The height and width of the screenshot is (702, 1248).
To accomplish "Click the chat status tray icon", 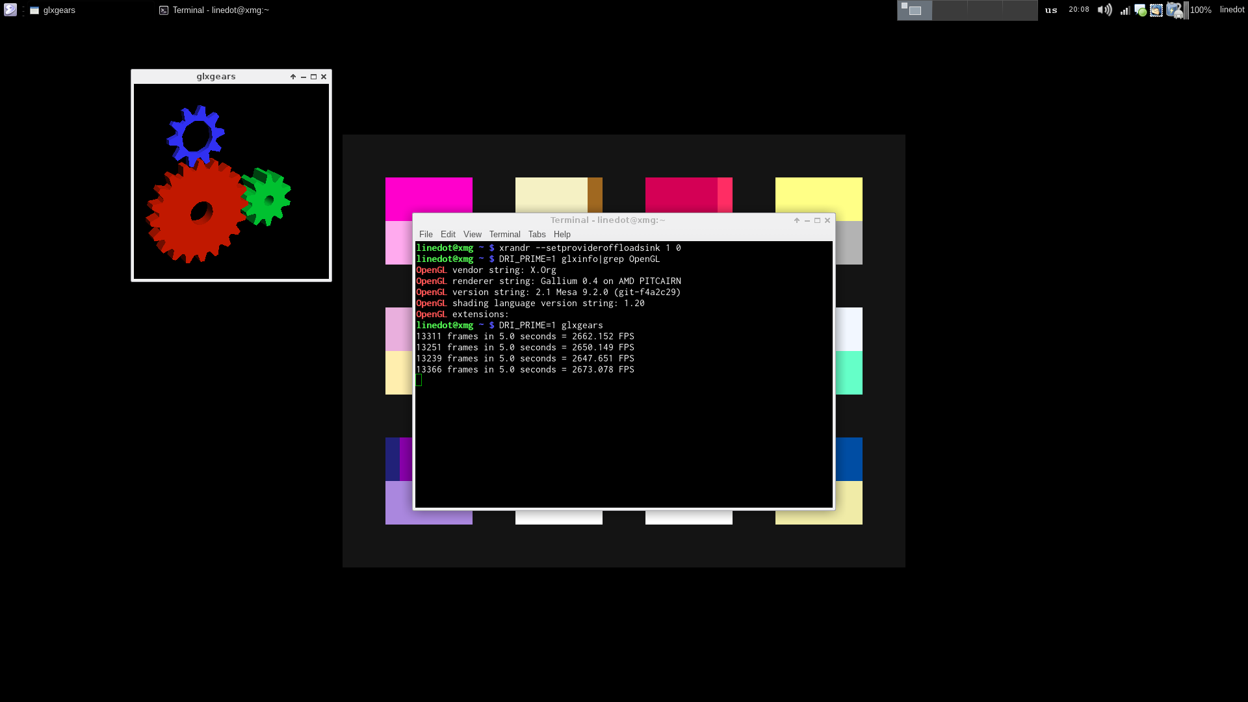I will 1140,10.
